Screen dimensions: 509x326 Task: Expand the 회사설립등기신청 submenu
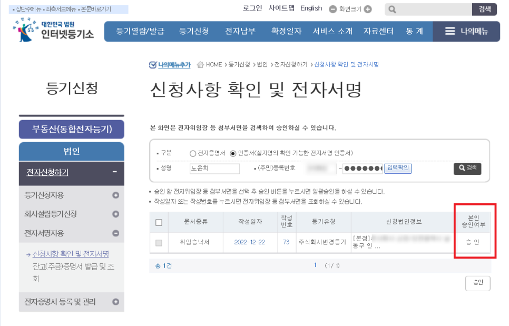pyautogui.click(x=115, y=214)
